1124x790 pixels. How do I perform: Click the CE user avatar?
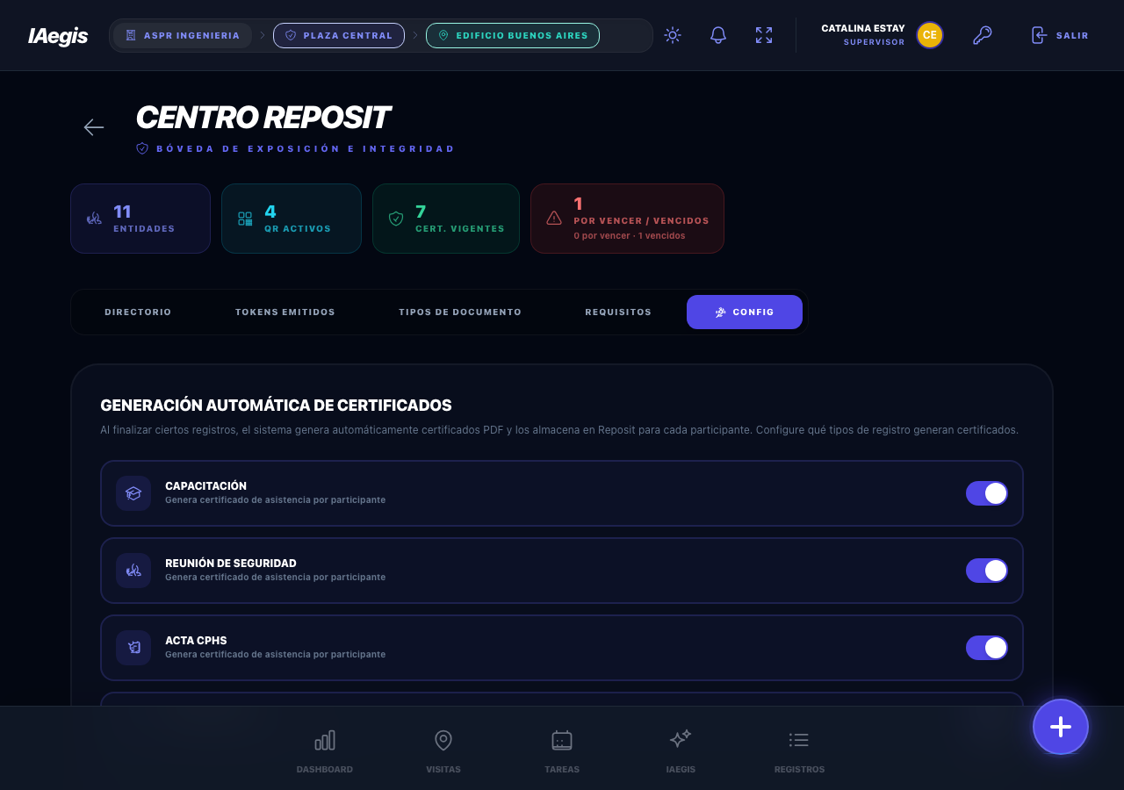click(930, 35)
